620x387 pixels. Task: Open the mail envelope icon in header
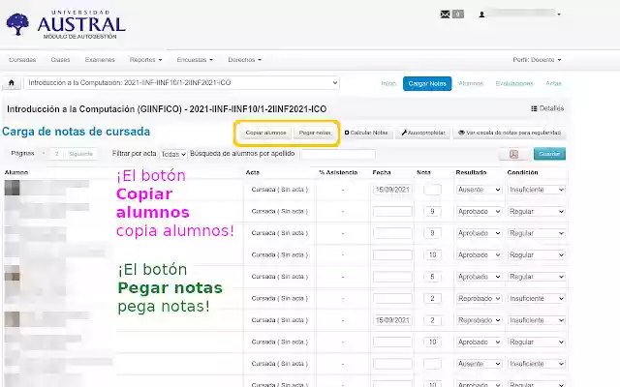(x=445, y=15)
